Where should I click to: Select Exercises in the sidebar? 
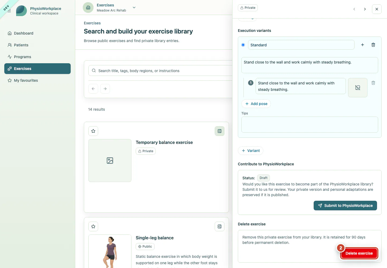point(37,69)
